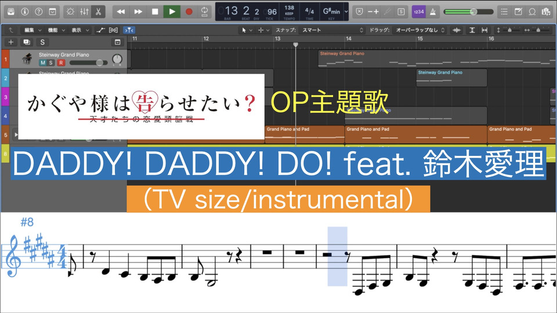
Task: Click the green Play button
Action: pos(172,12)
